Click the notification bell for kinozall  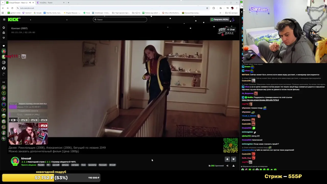(x=227, y=159)
